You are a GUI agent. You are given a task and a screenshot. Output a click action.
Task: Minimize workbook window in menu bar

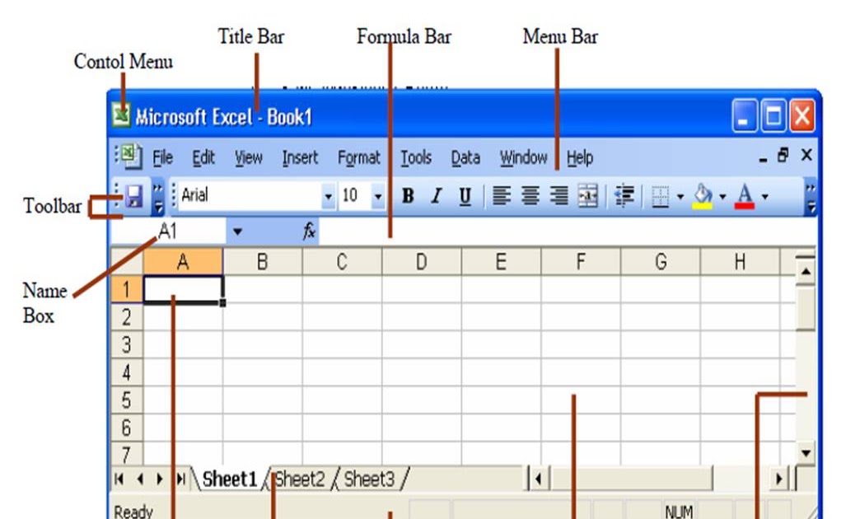pyautogui.click(x=763, y=158)
